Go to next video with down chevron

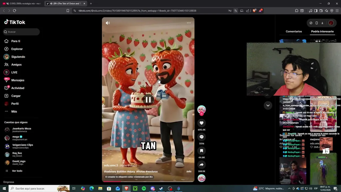(268, 105)
